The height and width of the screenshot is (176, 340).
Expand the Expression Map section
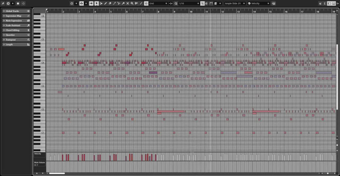click(x=16, y=16)
